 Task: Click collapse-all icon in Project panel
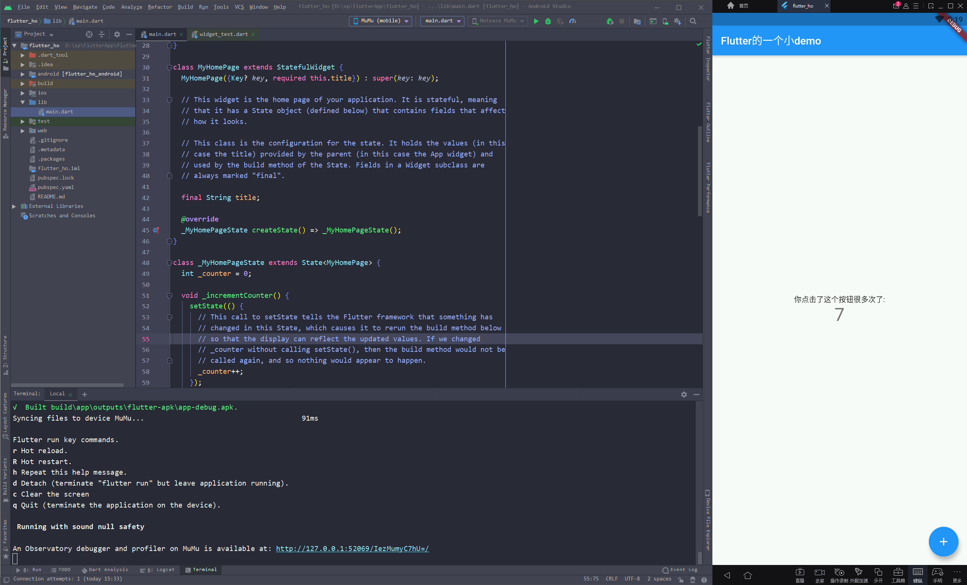102,34
